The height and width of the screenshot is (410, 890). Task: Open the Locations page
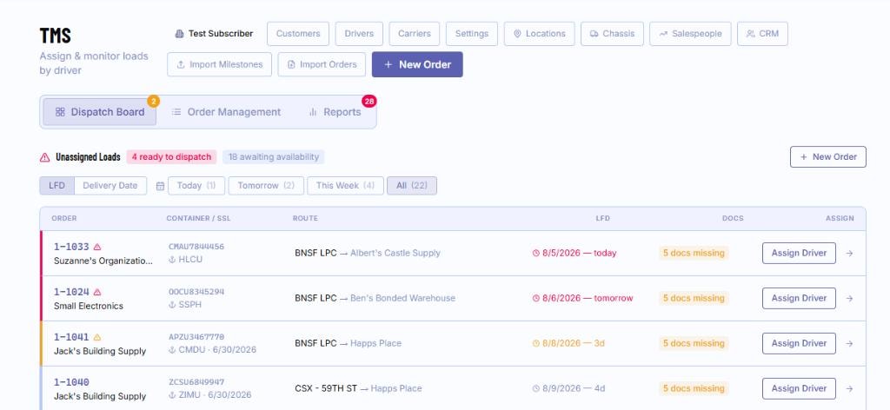[x=539, y=34]
